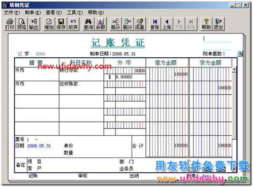Go to previous voucher 上张

pos(167,24)
